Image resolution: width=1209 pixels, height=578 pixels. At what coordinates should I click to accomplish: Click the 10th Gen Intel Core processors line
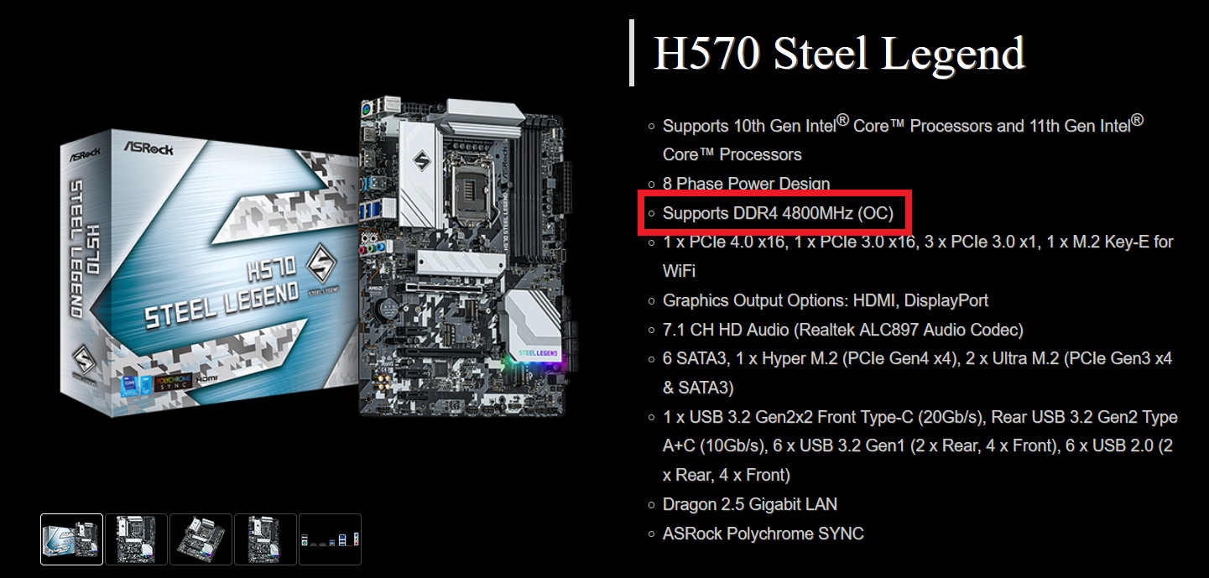[904, 138]
